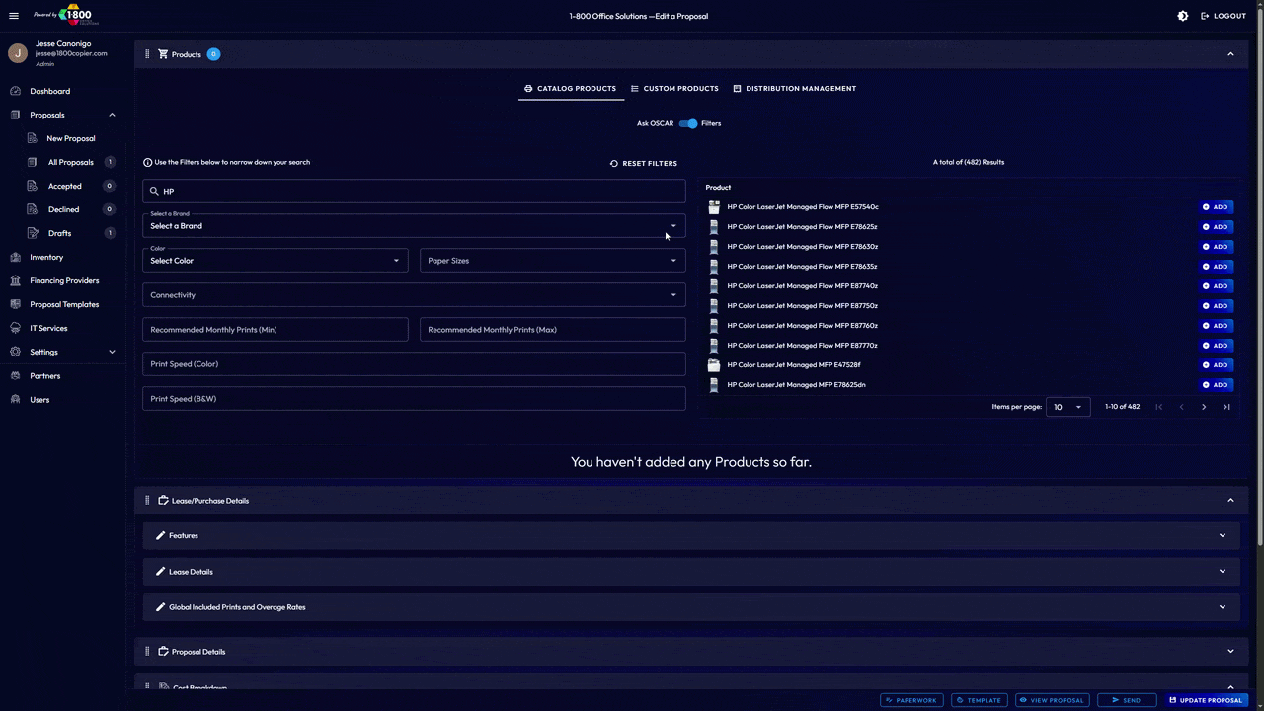Click the user avatar J
Viewport: 1264px width, 711px height.
(x=18, y=53)
